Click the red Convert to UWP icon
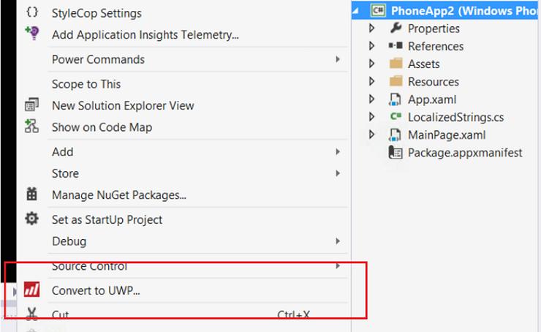The image size is (541, 332). coord(31,290)
